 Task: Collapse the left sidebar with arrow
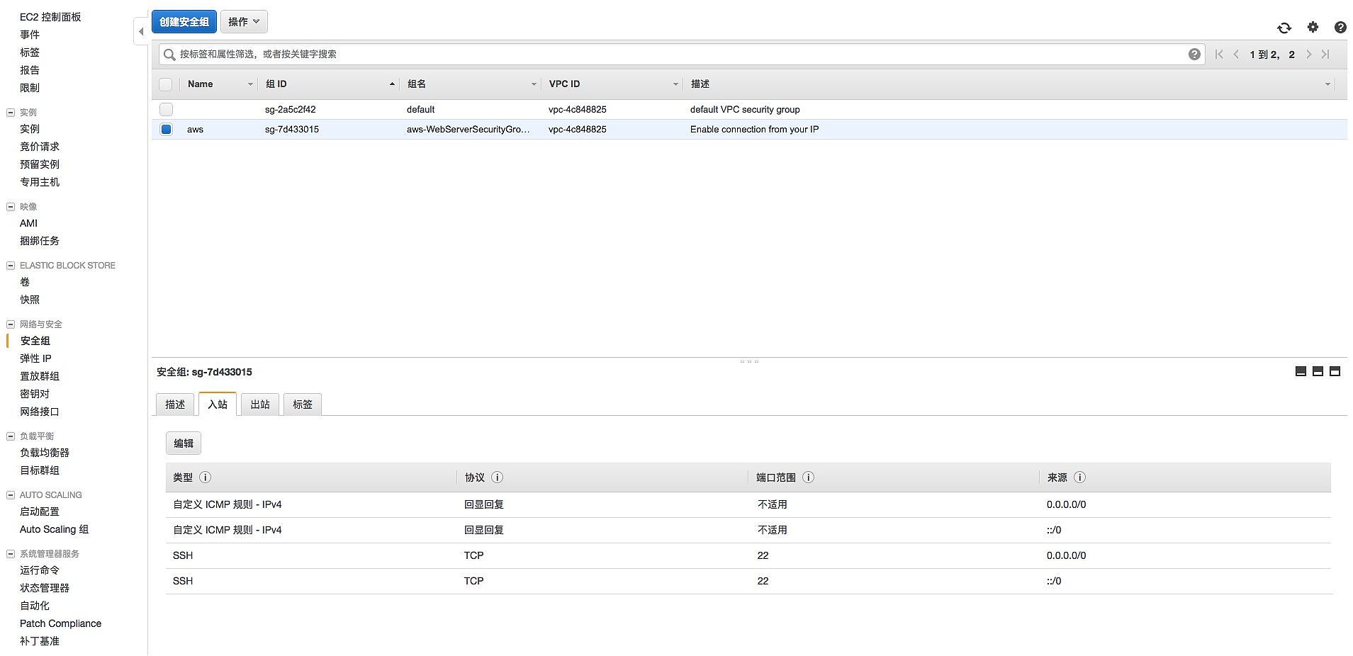tap(141, 31)
